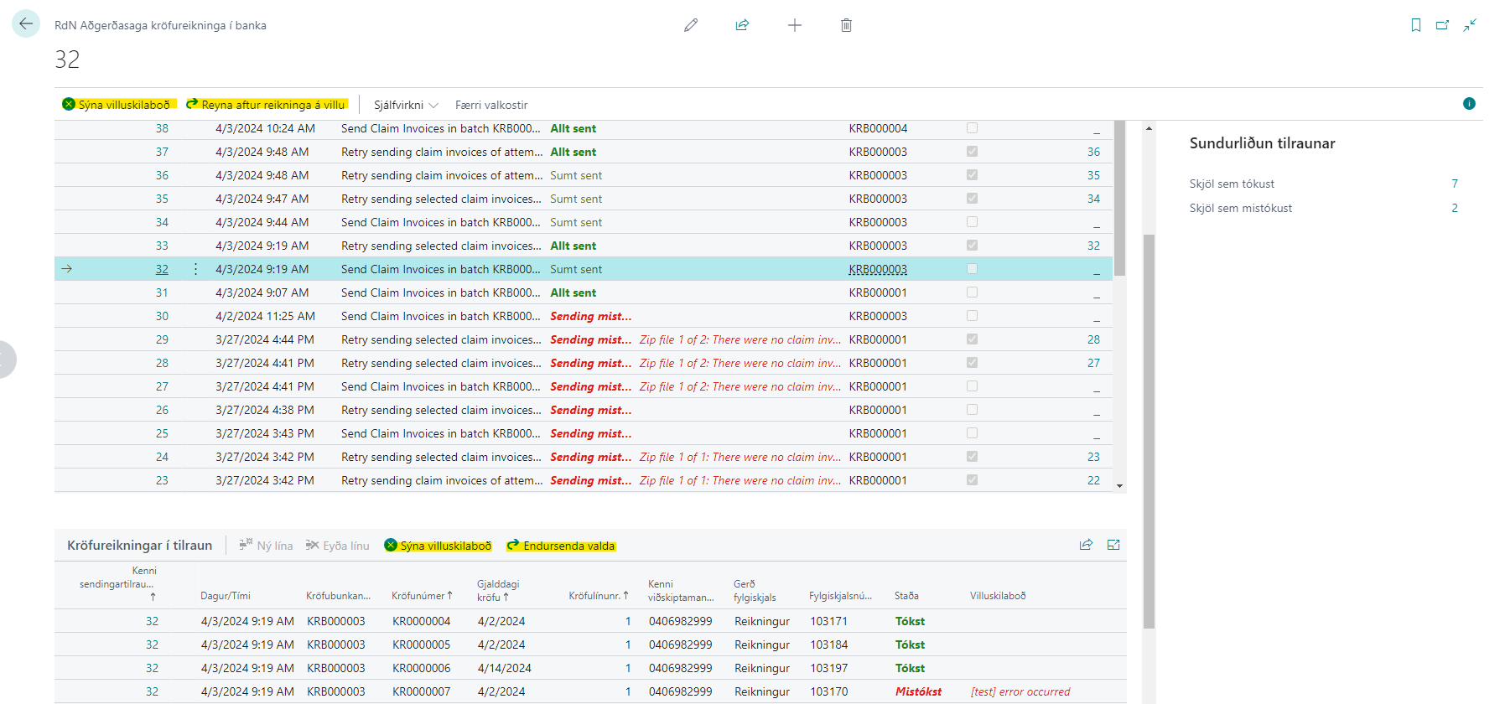Click the back arrow button

pyautogui.click(x=26, y=24)
